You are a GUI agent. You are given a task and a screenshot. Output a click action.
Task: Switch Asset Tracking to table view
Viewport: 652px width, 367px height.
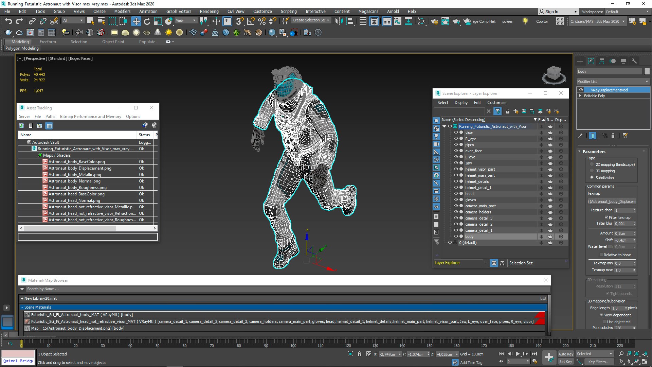point(49,126)
